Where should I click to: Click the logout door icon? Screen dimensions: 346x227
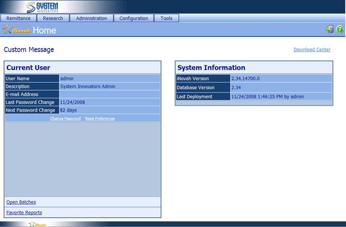(x=329, y=30)
